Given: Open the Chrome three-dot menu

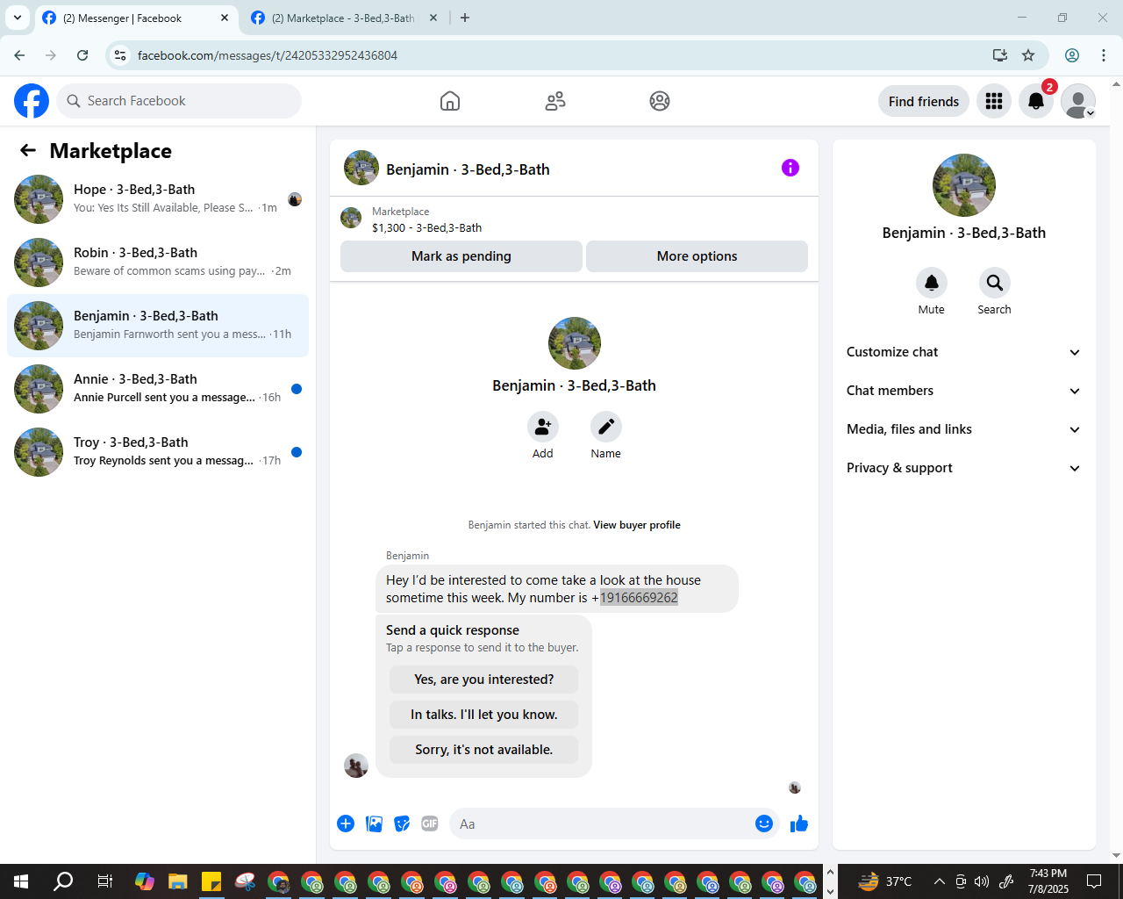Looking at the screenshot, I should pyautogui.click(x=1104, y=55).
